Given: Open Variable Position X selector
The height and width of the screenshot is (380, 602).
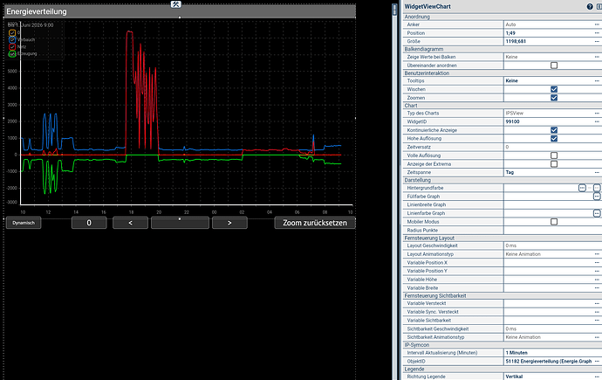Looking at the screenshot, I should [597, 263].
